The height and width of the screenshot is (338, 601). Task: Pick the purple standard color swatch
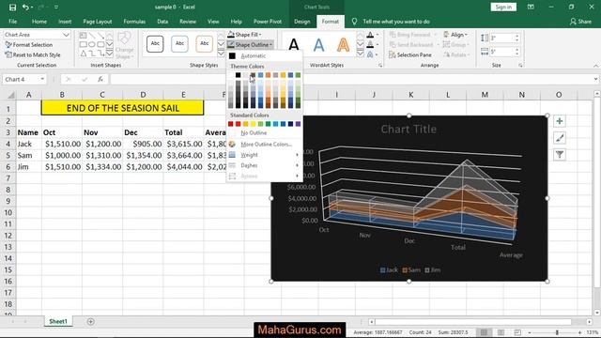(299, 124)
